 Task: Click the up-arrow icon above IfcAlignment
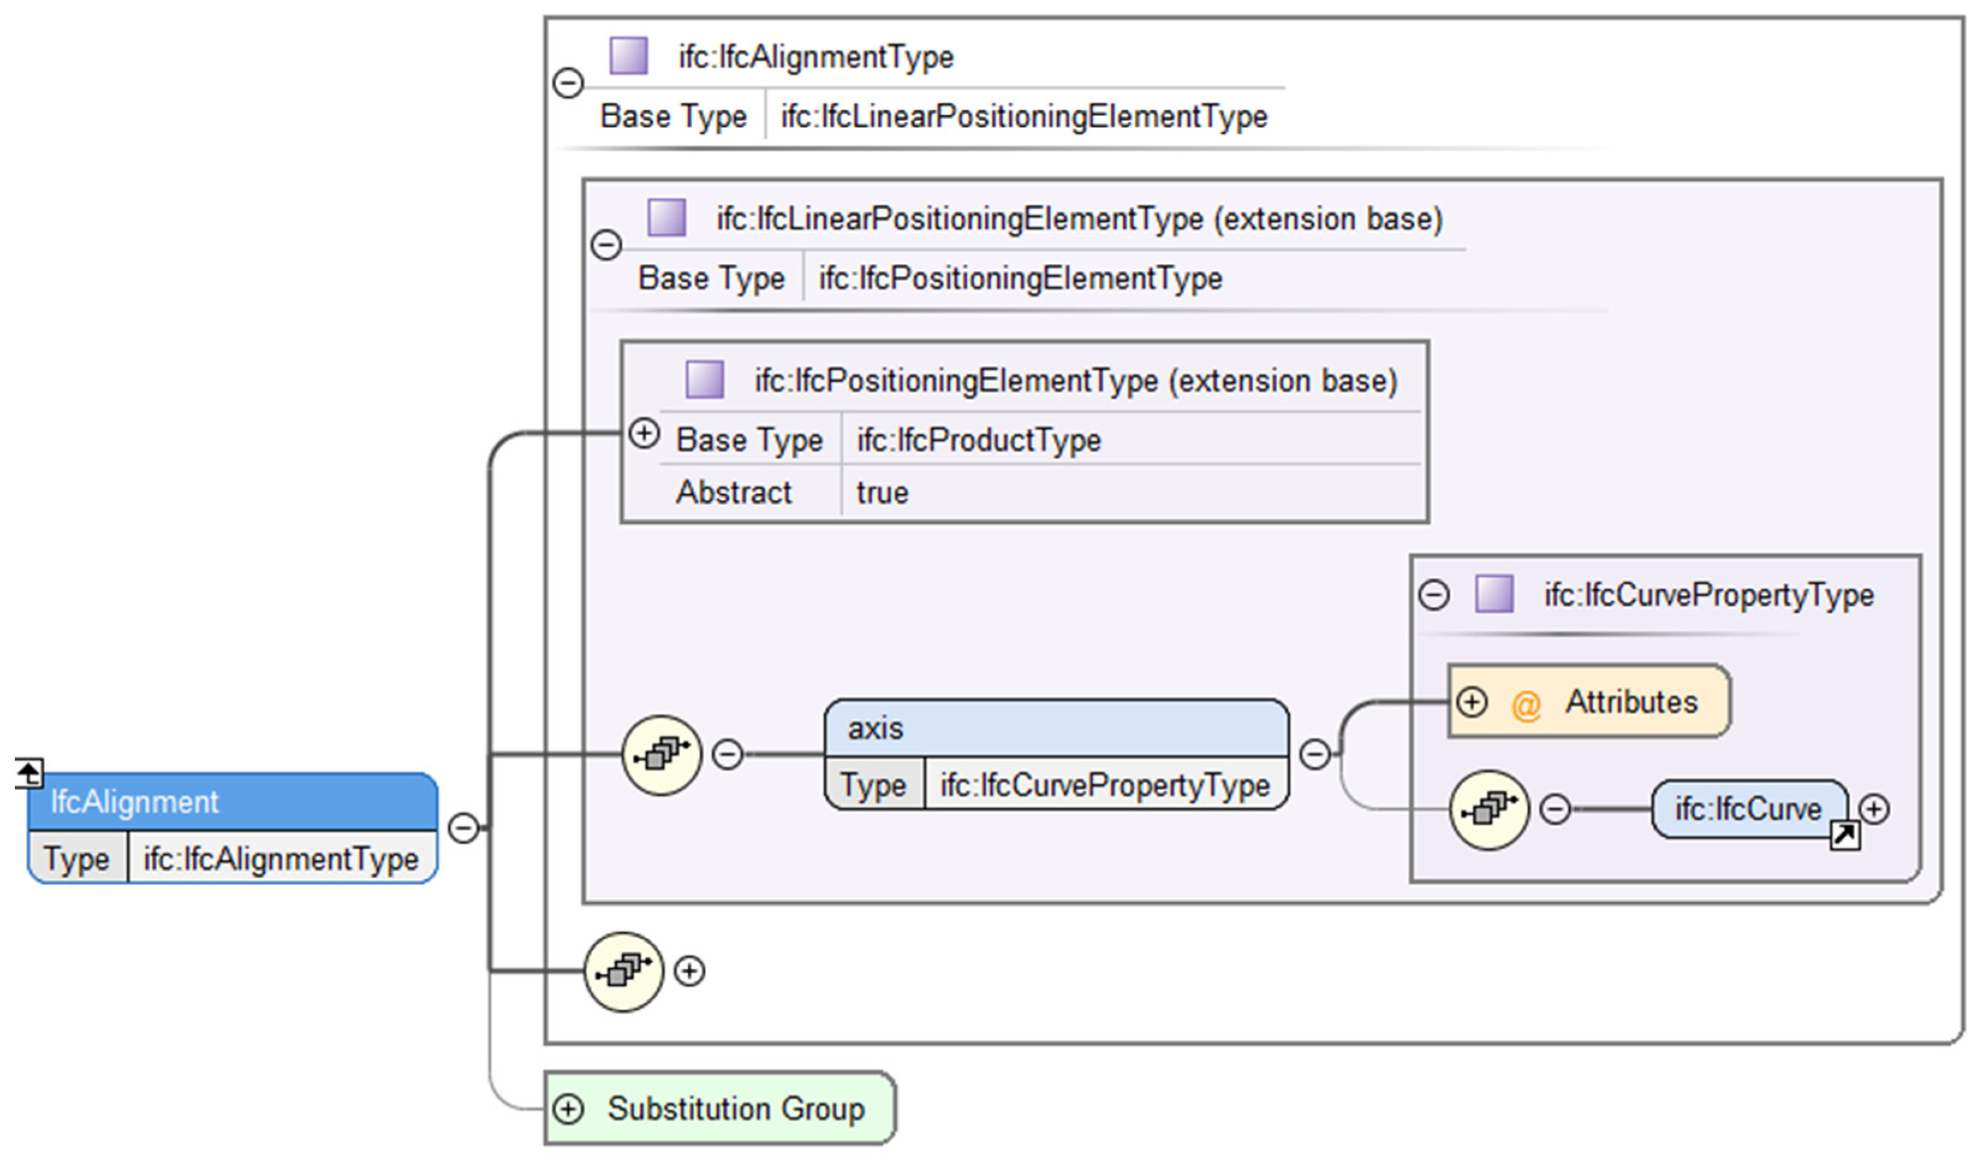click(29, 772)
